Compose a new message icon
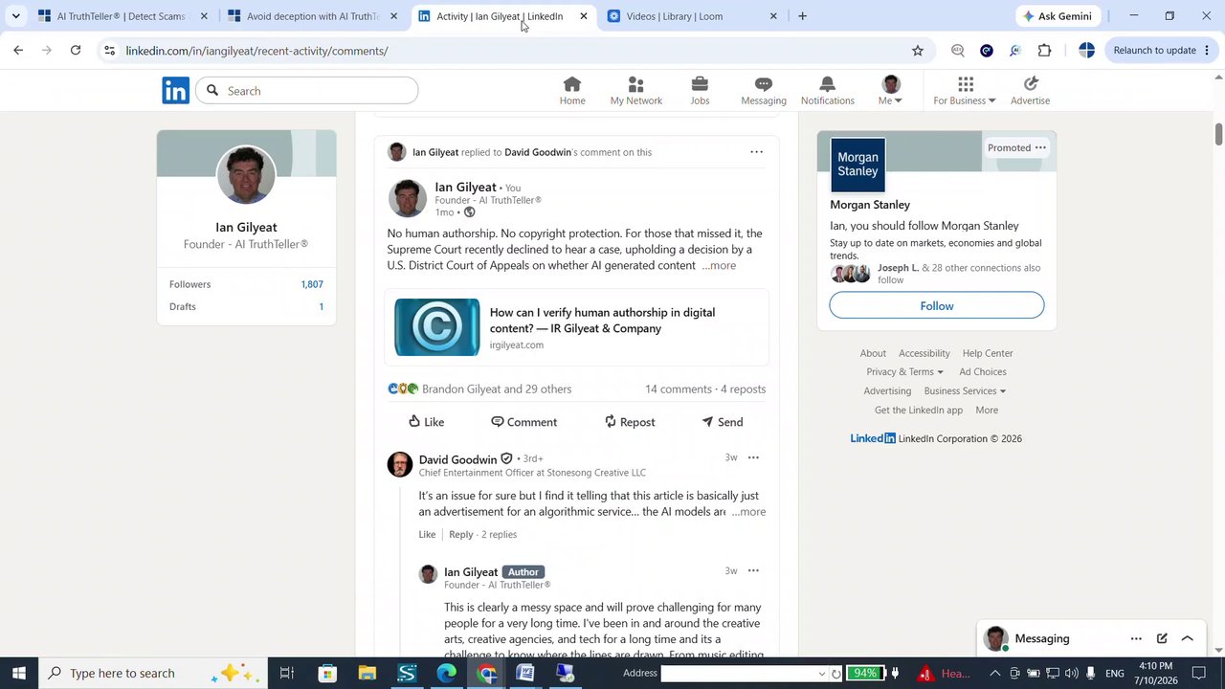The image size is (1225, 689). [1162, 638]
